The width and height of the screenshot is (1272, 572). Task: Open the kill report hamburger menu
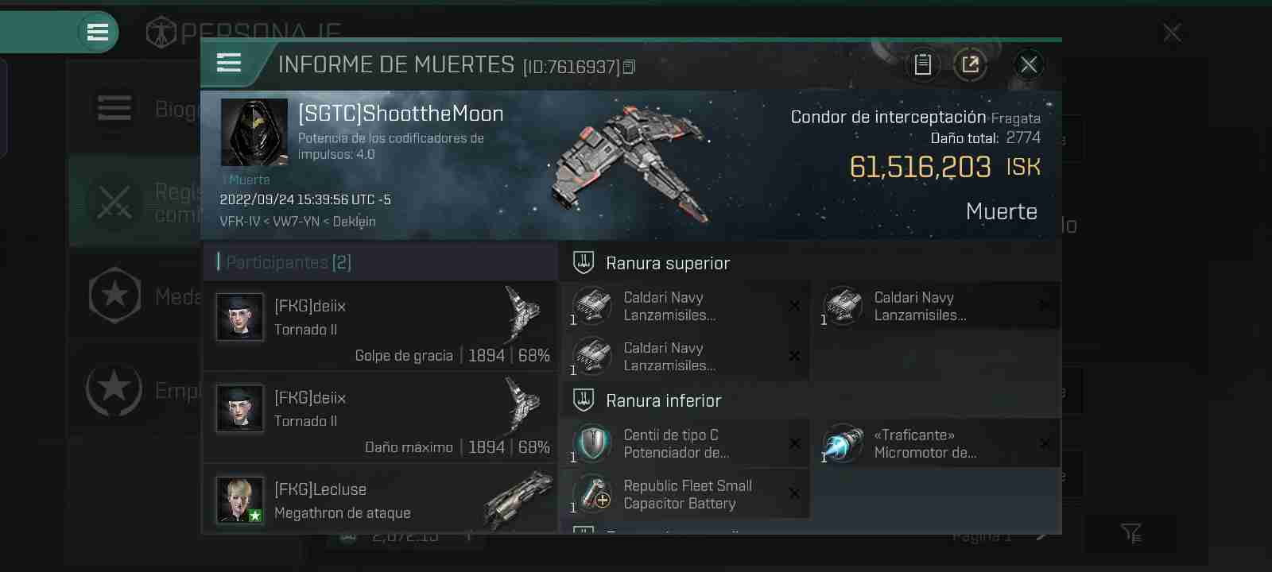tap(229, 63)
